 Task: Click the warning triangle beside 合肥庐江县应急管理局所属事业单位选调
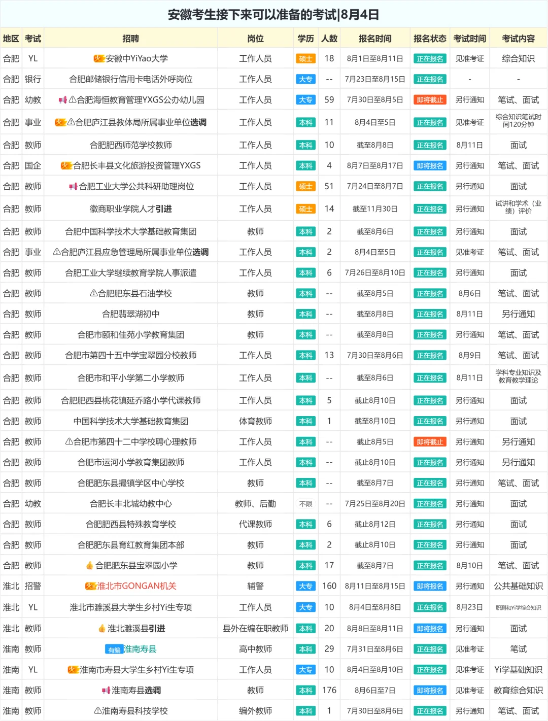coord(57,252)
